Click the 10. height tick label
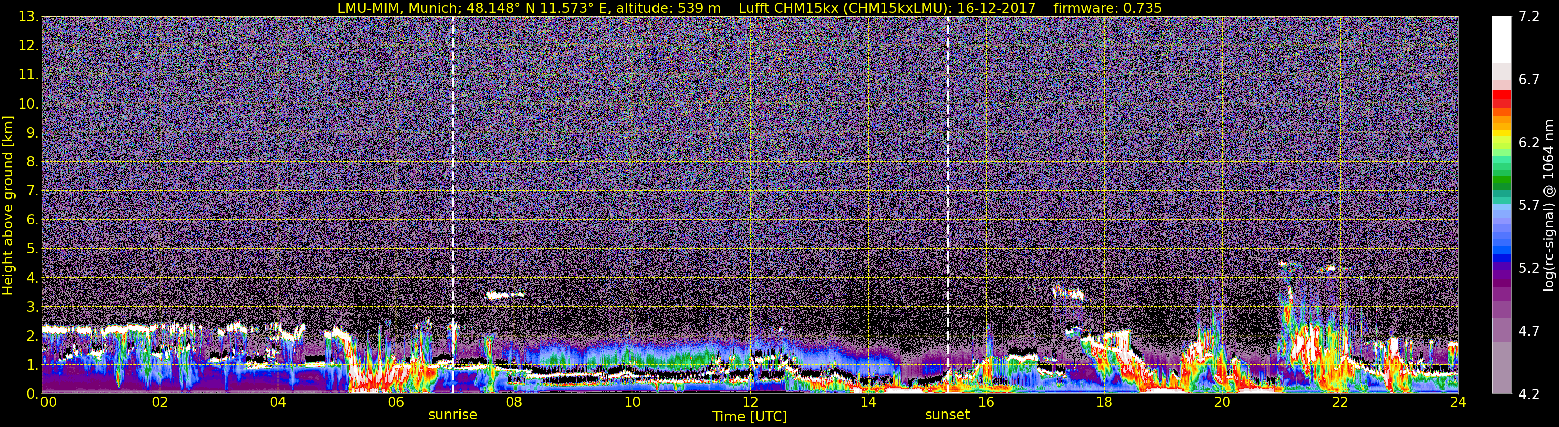Viewport: 1559px width, 427px height. (28, 103)
